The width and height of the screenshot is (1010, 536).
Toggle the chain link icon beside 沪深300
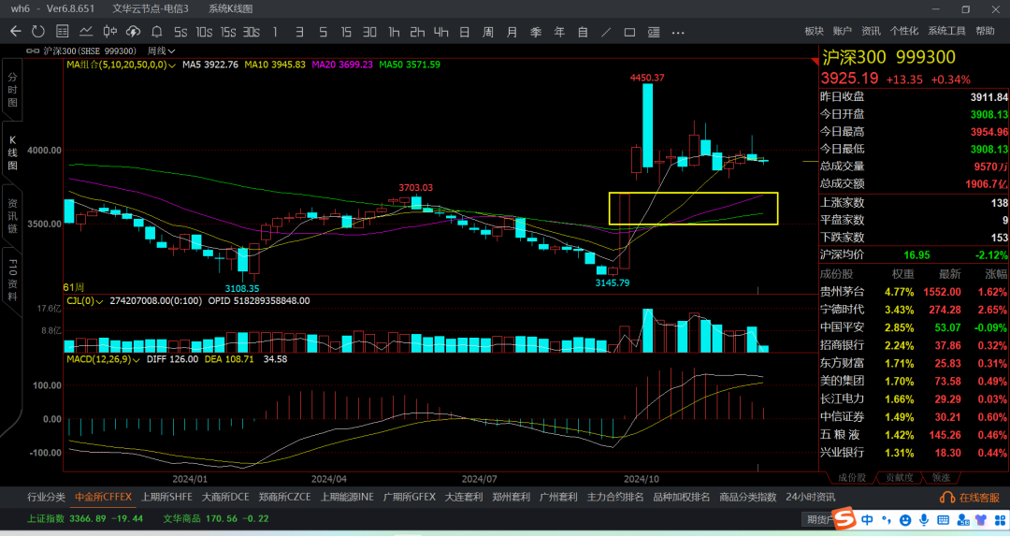tap(35, 51)
